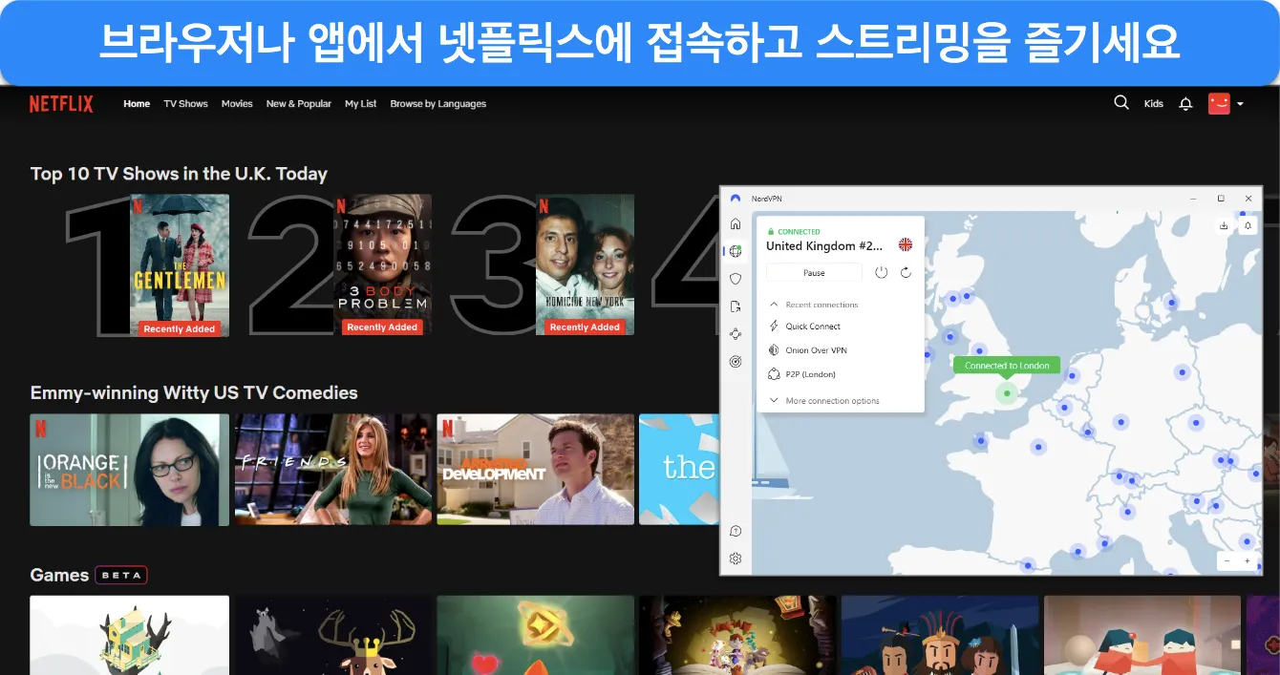The image size is (1280, 675).
Task: Open Orange Is the New Black tile
Action: pos(130,470)
